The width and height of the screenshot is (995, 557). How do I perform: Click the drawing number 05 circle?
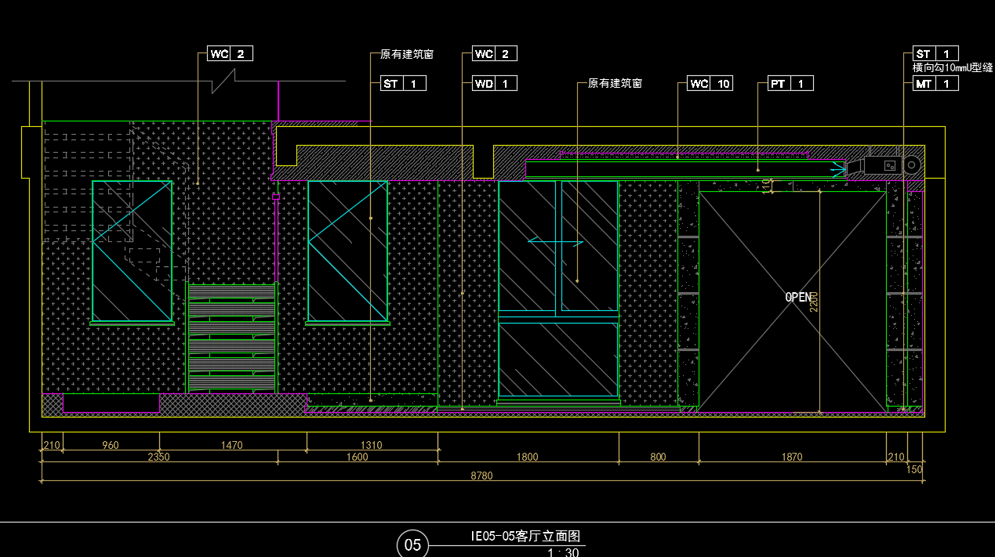[413, 544]
